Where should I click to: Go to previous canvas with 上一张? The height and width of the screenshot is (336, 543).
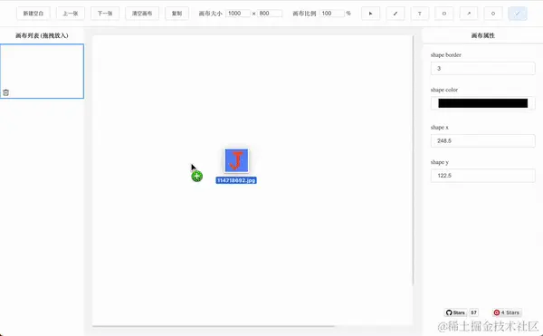point(71,14)
